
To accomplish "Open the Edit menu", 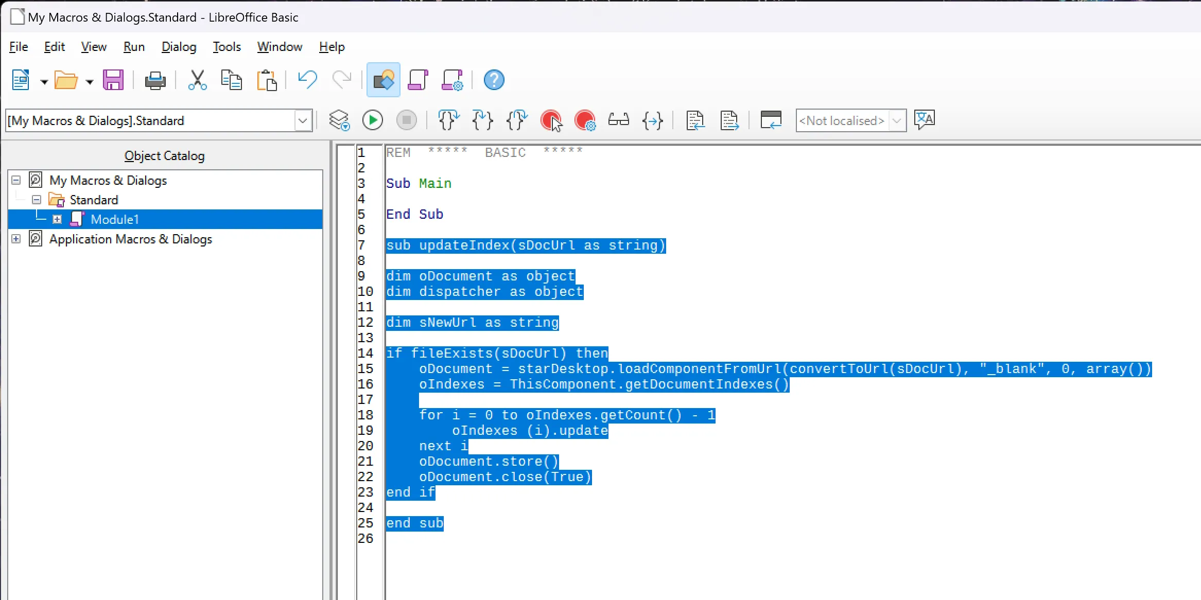I will 55,47.
